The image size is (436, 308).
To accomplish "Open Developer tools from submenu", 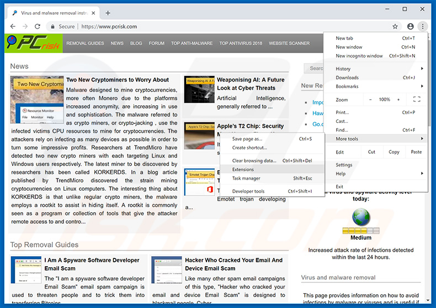I will coord(272,191).
